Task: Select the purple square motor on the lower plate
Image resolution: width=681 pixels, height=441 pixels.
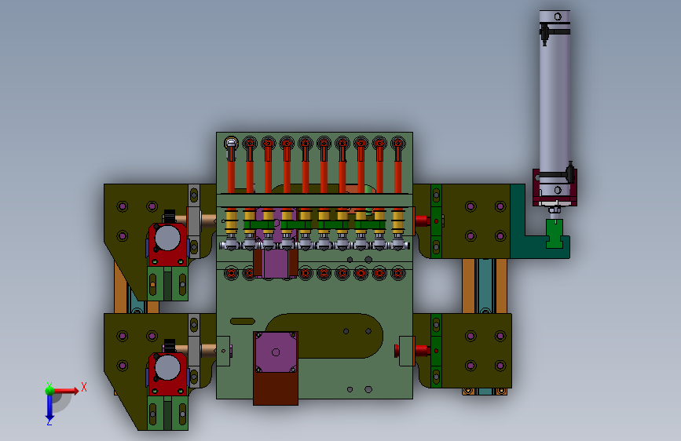Action: pyautogui.click(x=276, y=352)
